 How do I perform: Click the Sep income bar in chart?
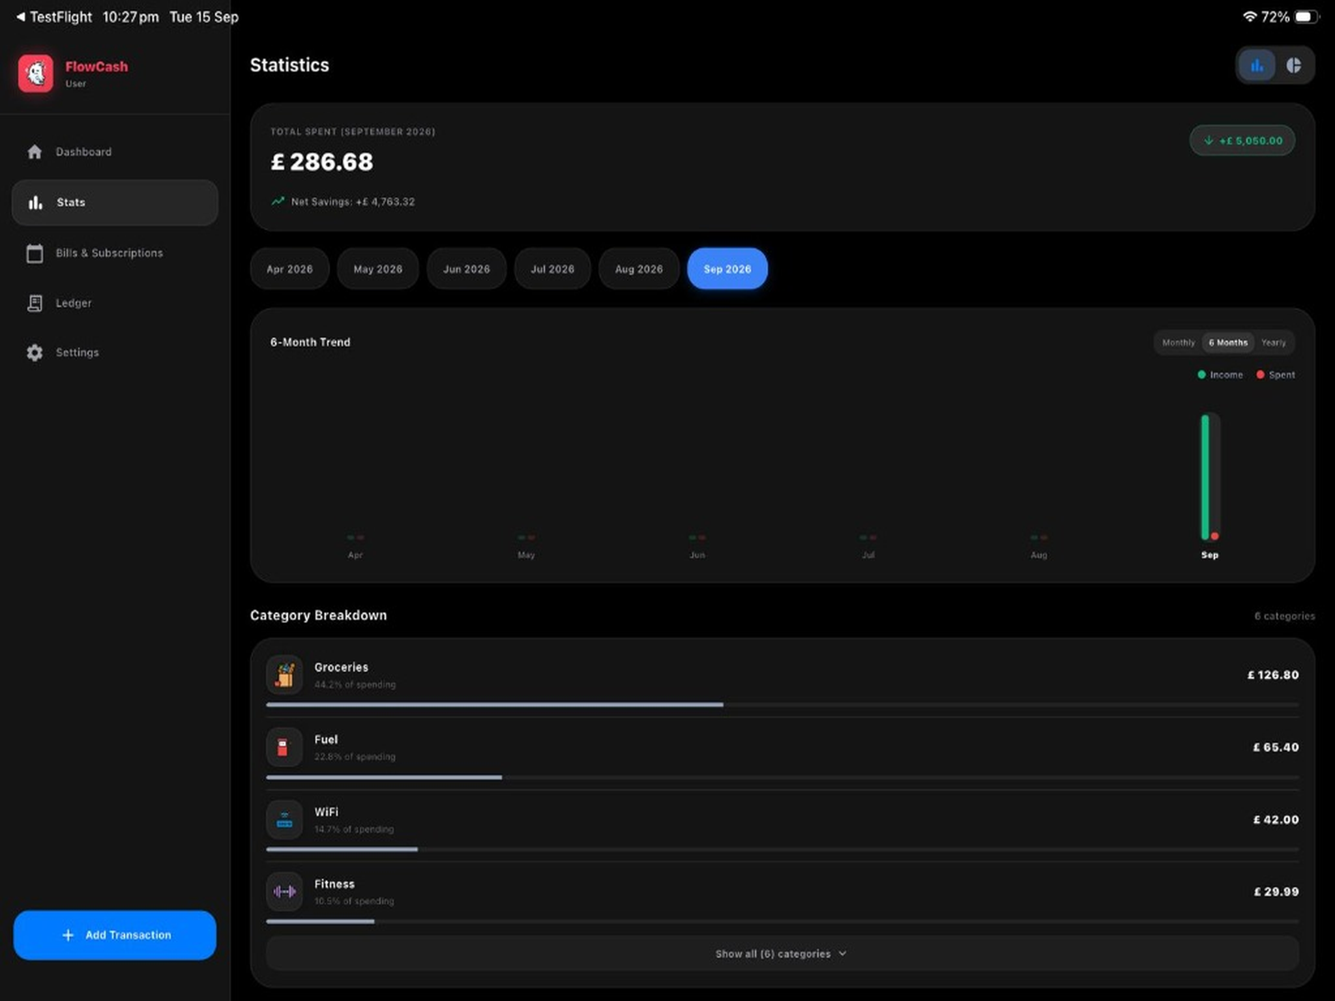coord(1205,477)
